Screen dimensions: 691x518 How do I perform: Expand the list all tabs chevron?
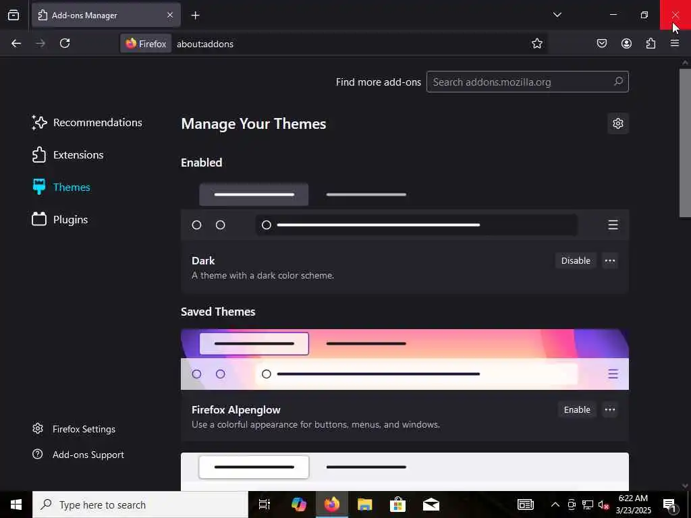coord(557,15)
